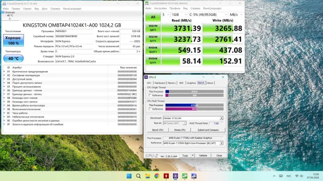
Task: Open the Run on All Cores dropdown
Action: 175,123
